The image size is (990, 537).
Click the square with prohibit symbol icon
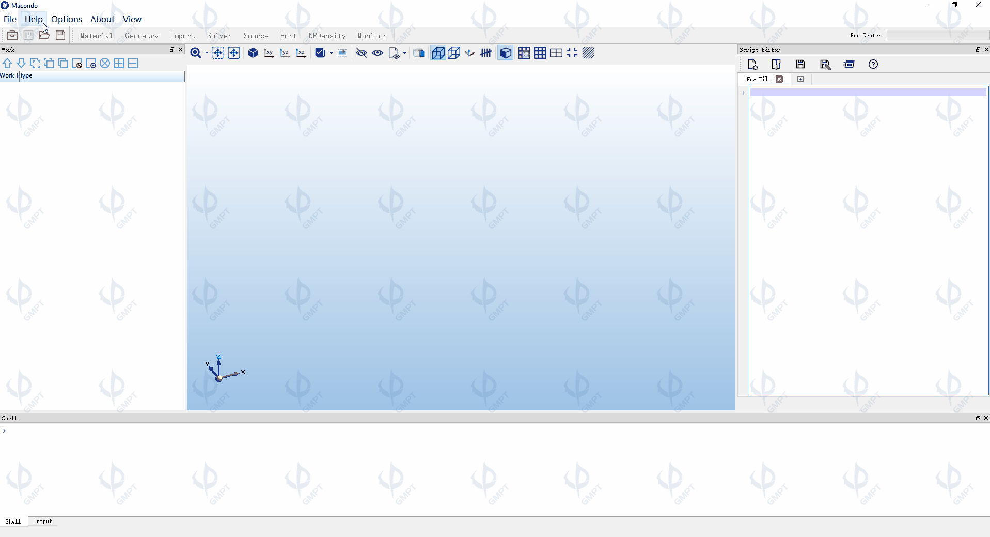[77, 63]
